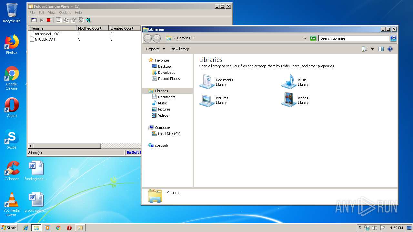
Task: Click the NirSoft link in status bar
Action: coord(134,153)
